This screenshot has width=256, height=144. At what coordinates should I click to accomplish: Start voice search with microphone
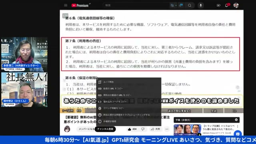point(201,5)
